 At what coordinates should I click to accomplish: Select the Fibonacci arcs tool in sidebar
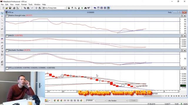[2, 43]
